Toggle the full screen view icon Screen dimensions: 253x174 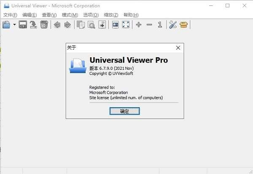(x=126, y=25)
